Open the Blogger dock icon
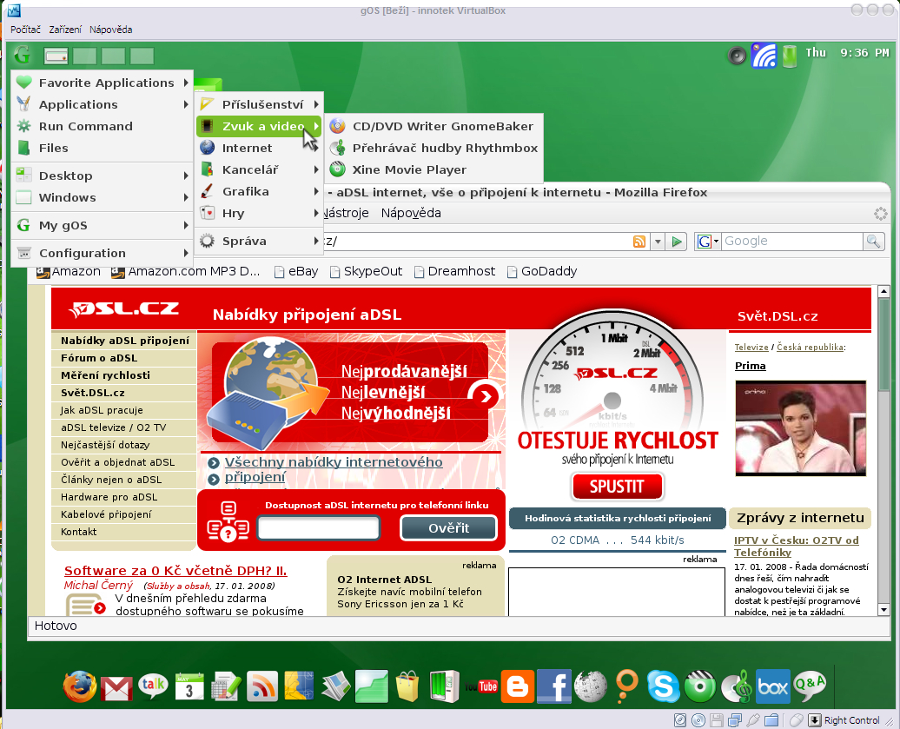Image resolution: width=900 pixels, height=729 pixels. point(517,686)
